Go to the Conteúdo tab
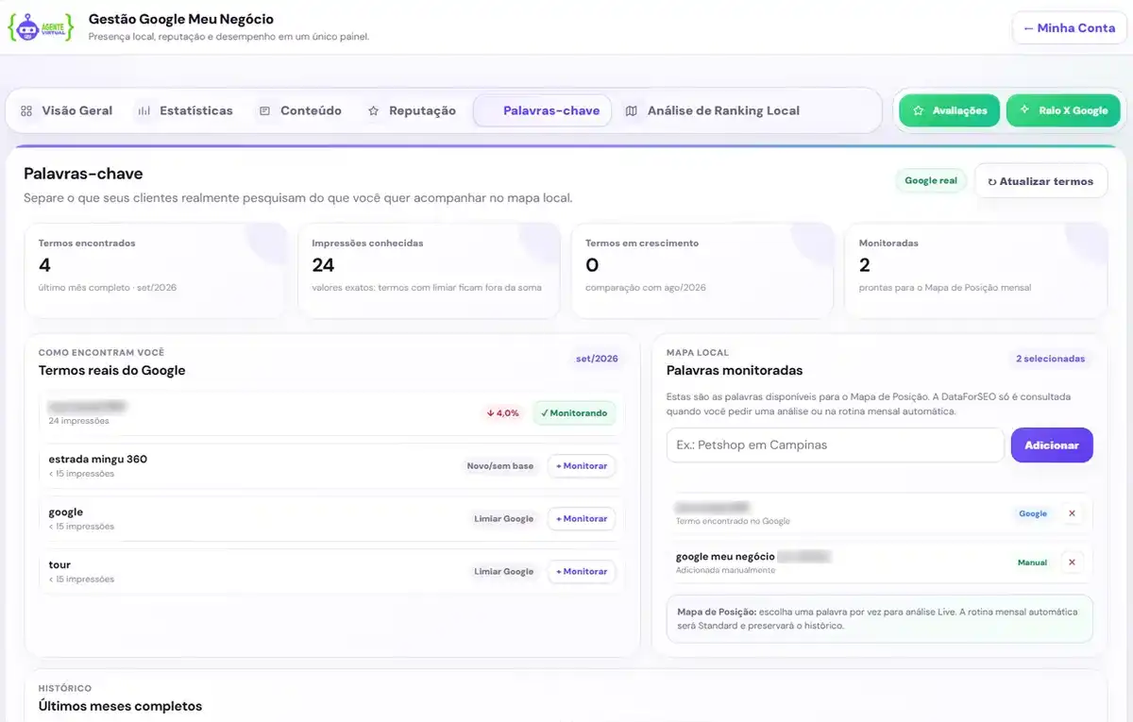Screen dimensions: 1133x722 [300, 110]
